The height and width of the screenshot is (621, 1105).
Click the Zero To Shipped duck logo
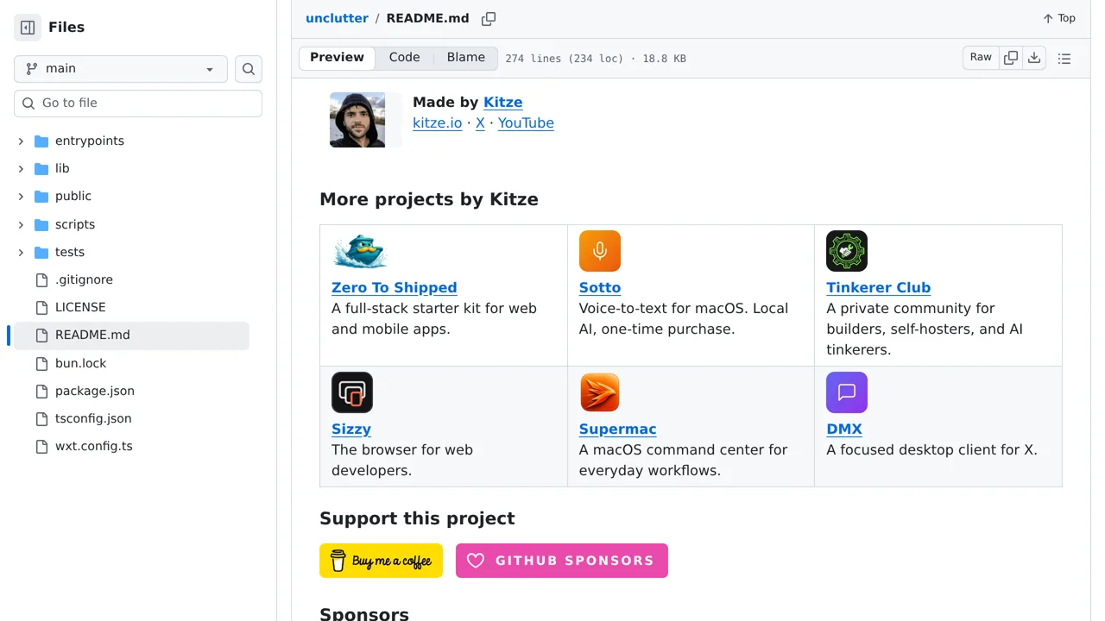360,251
